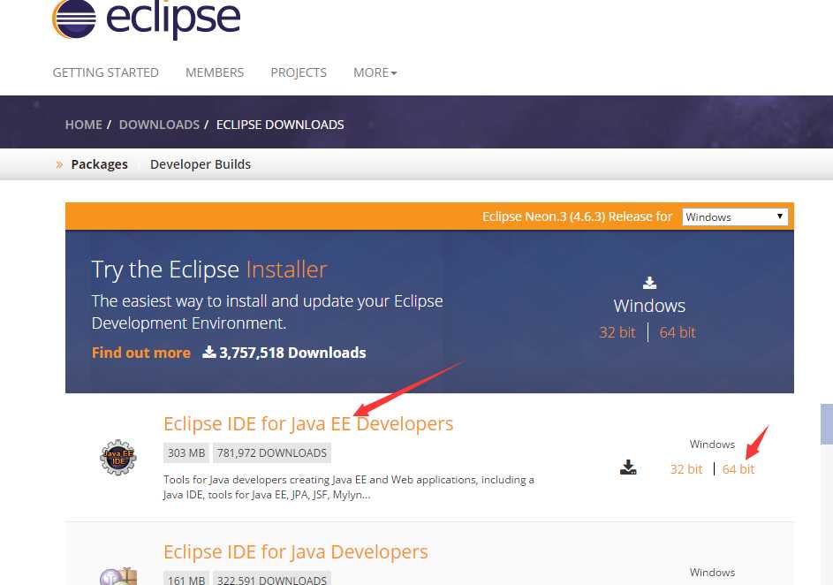Click the Java EE IDE gear icon

pos(118,457)
